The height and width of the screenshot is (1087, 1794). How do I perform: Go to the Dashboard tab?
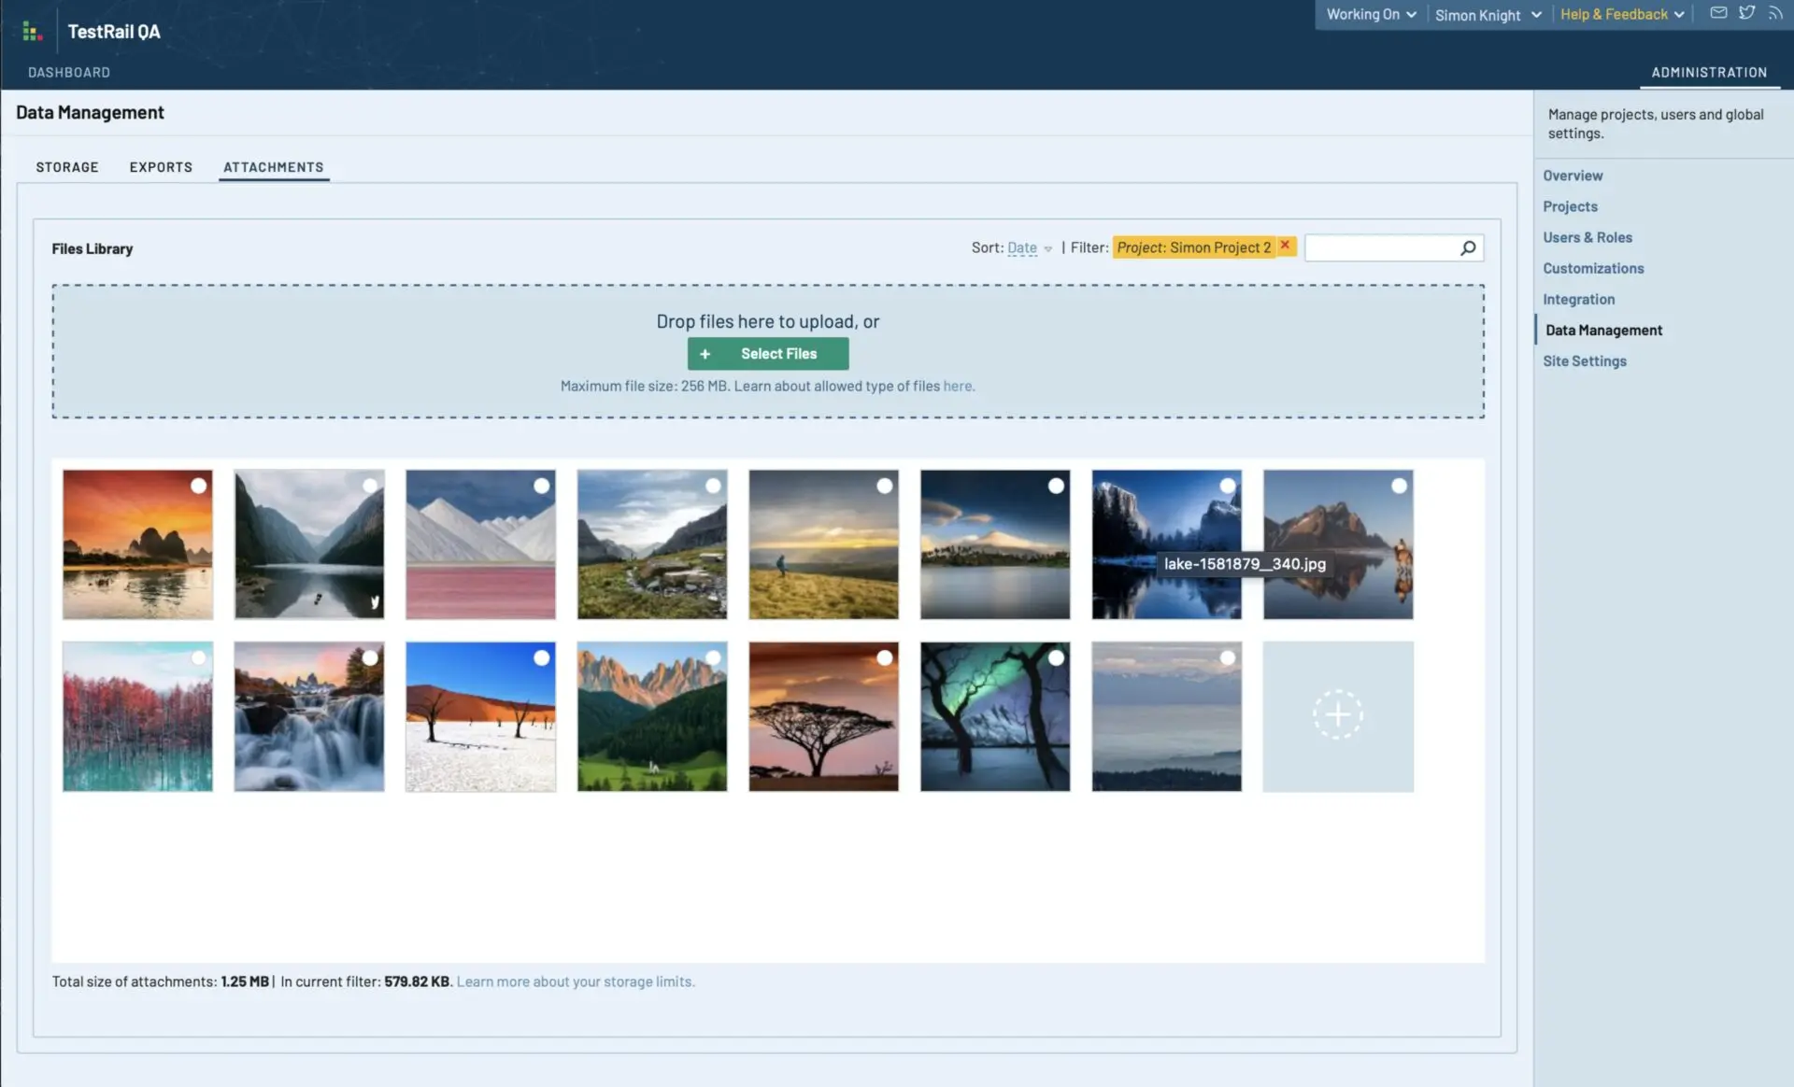coord(69,72)
